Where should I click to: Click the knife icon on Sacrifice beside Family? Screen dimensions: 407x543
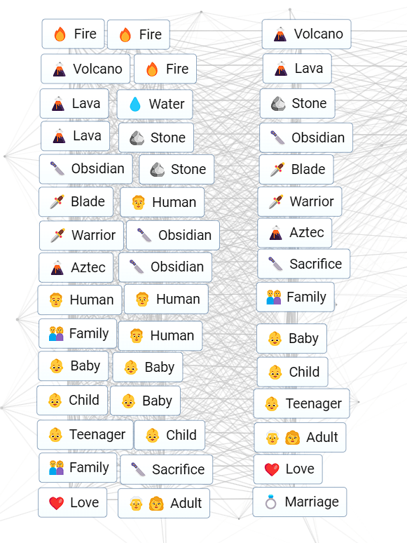coord(138,469)
